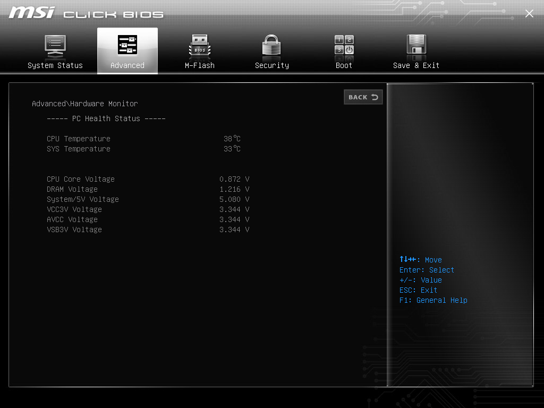Click the 1.216 V value

coord(234,189)
